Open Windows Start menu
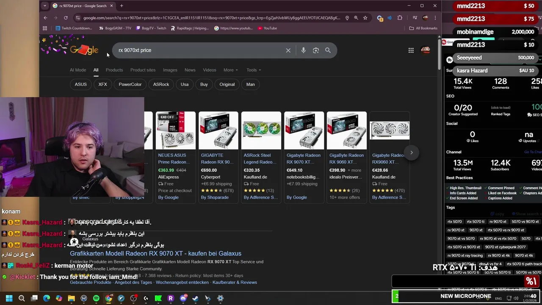 [9, 298]
